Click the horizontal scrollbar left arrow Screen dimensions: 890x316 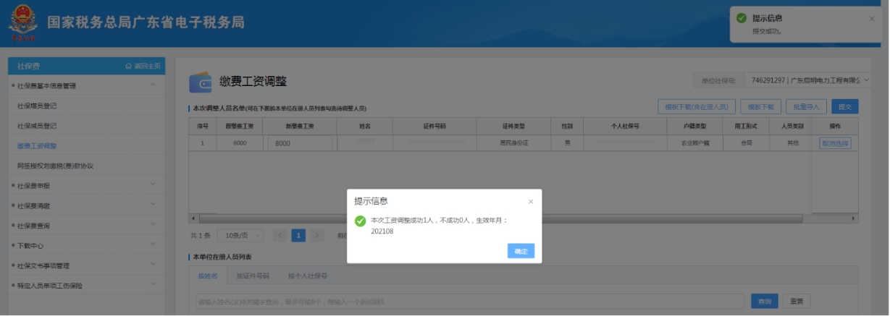point(193,218)
